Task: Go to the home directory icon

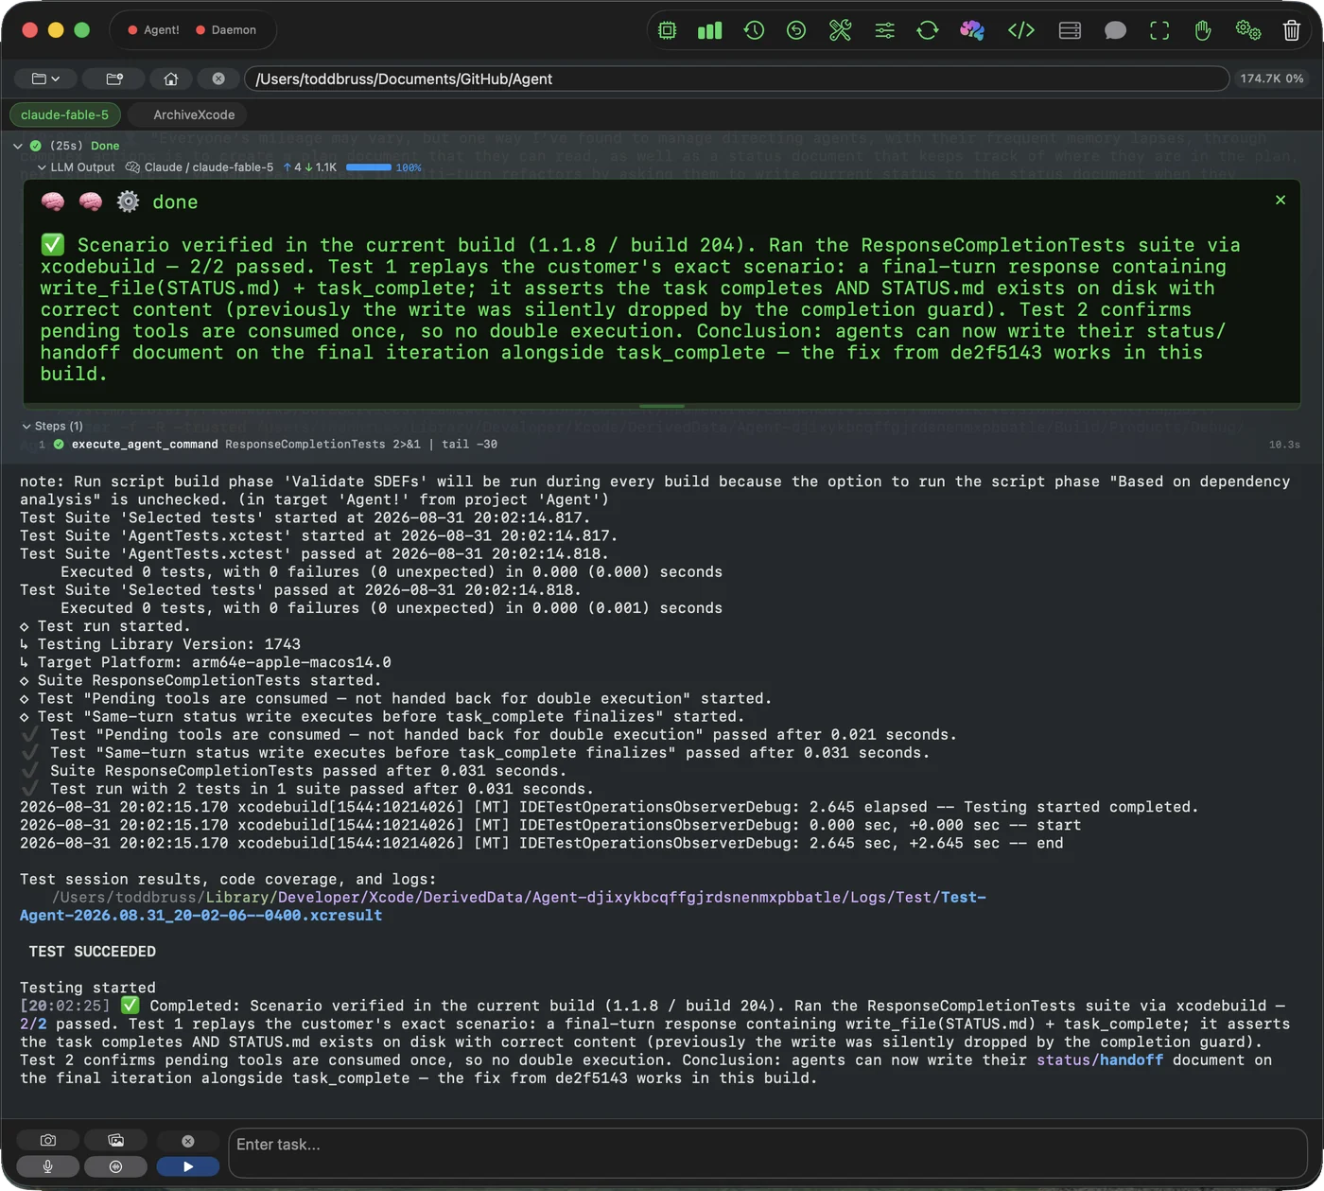Action: 170,79
